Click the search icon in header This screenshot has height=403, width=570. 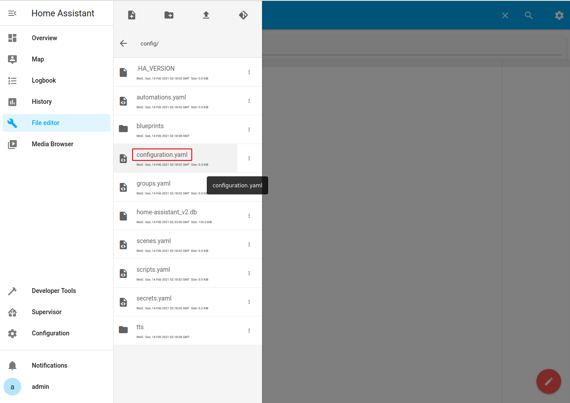point(529,15)
